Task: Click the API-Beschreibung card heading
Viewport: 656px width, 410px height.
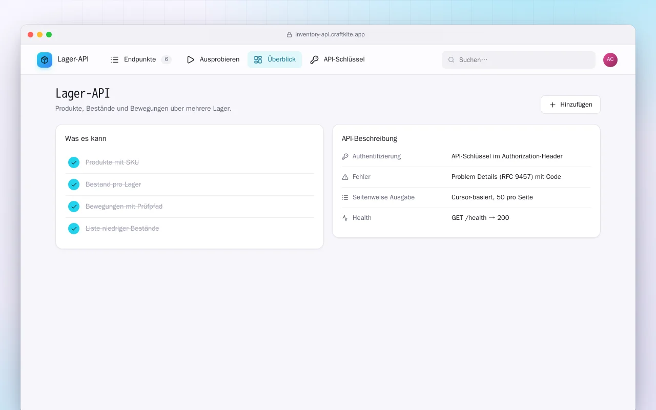Action: (x=370, y=139)
